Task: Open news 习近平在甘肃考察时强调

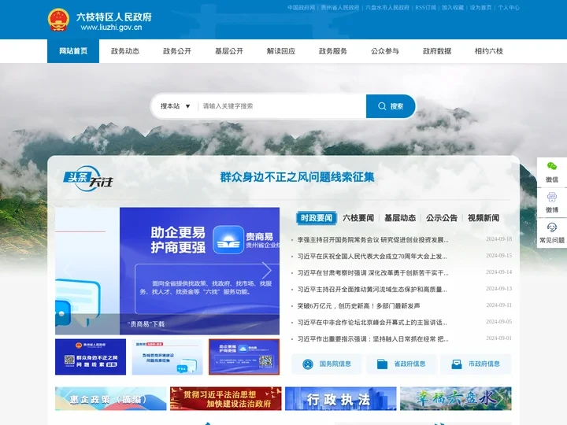Action: 372,273
